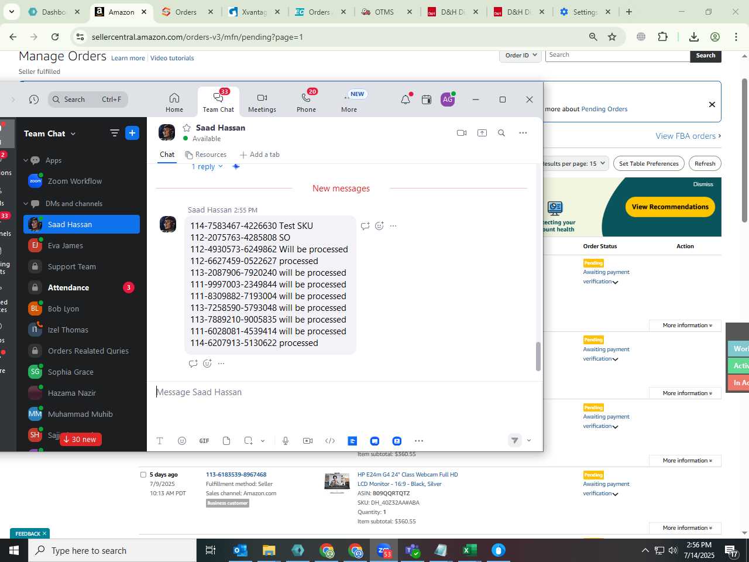
Task: Select checkbox for order 113-6183539-8967468
Action: (x=143, y=475)
